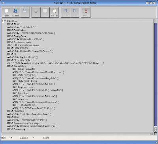This screenshot has width=158, height=144.
Task: Click the "OS4:Utilities/AssignView" line
Action: (26, 39)
